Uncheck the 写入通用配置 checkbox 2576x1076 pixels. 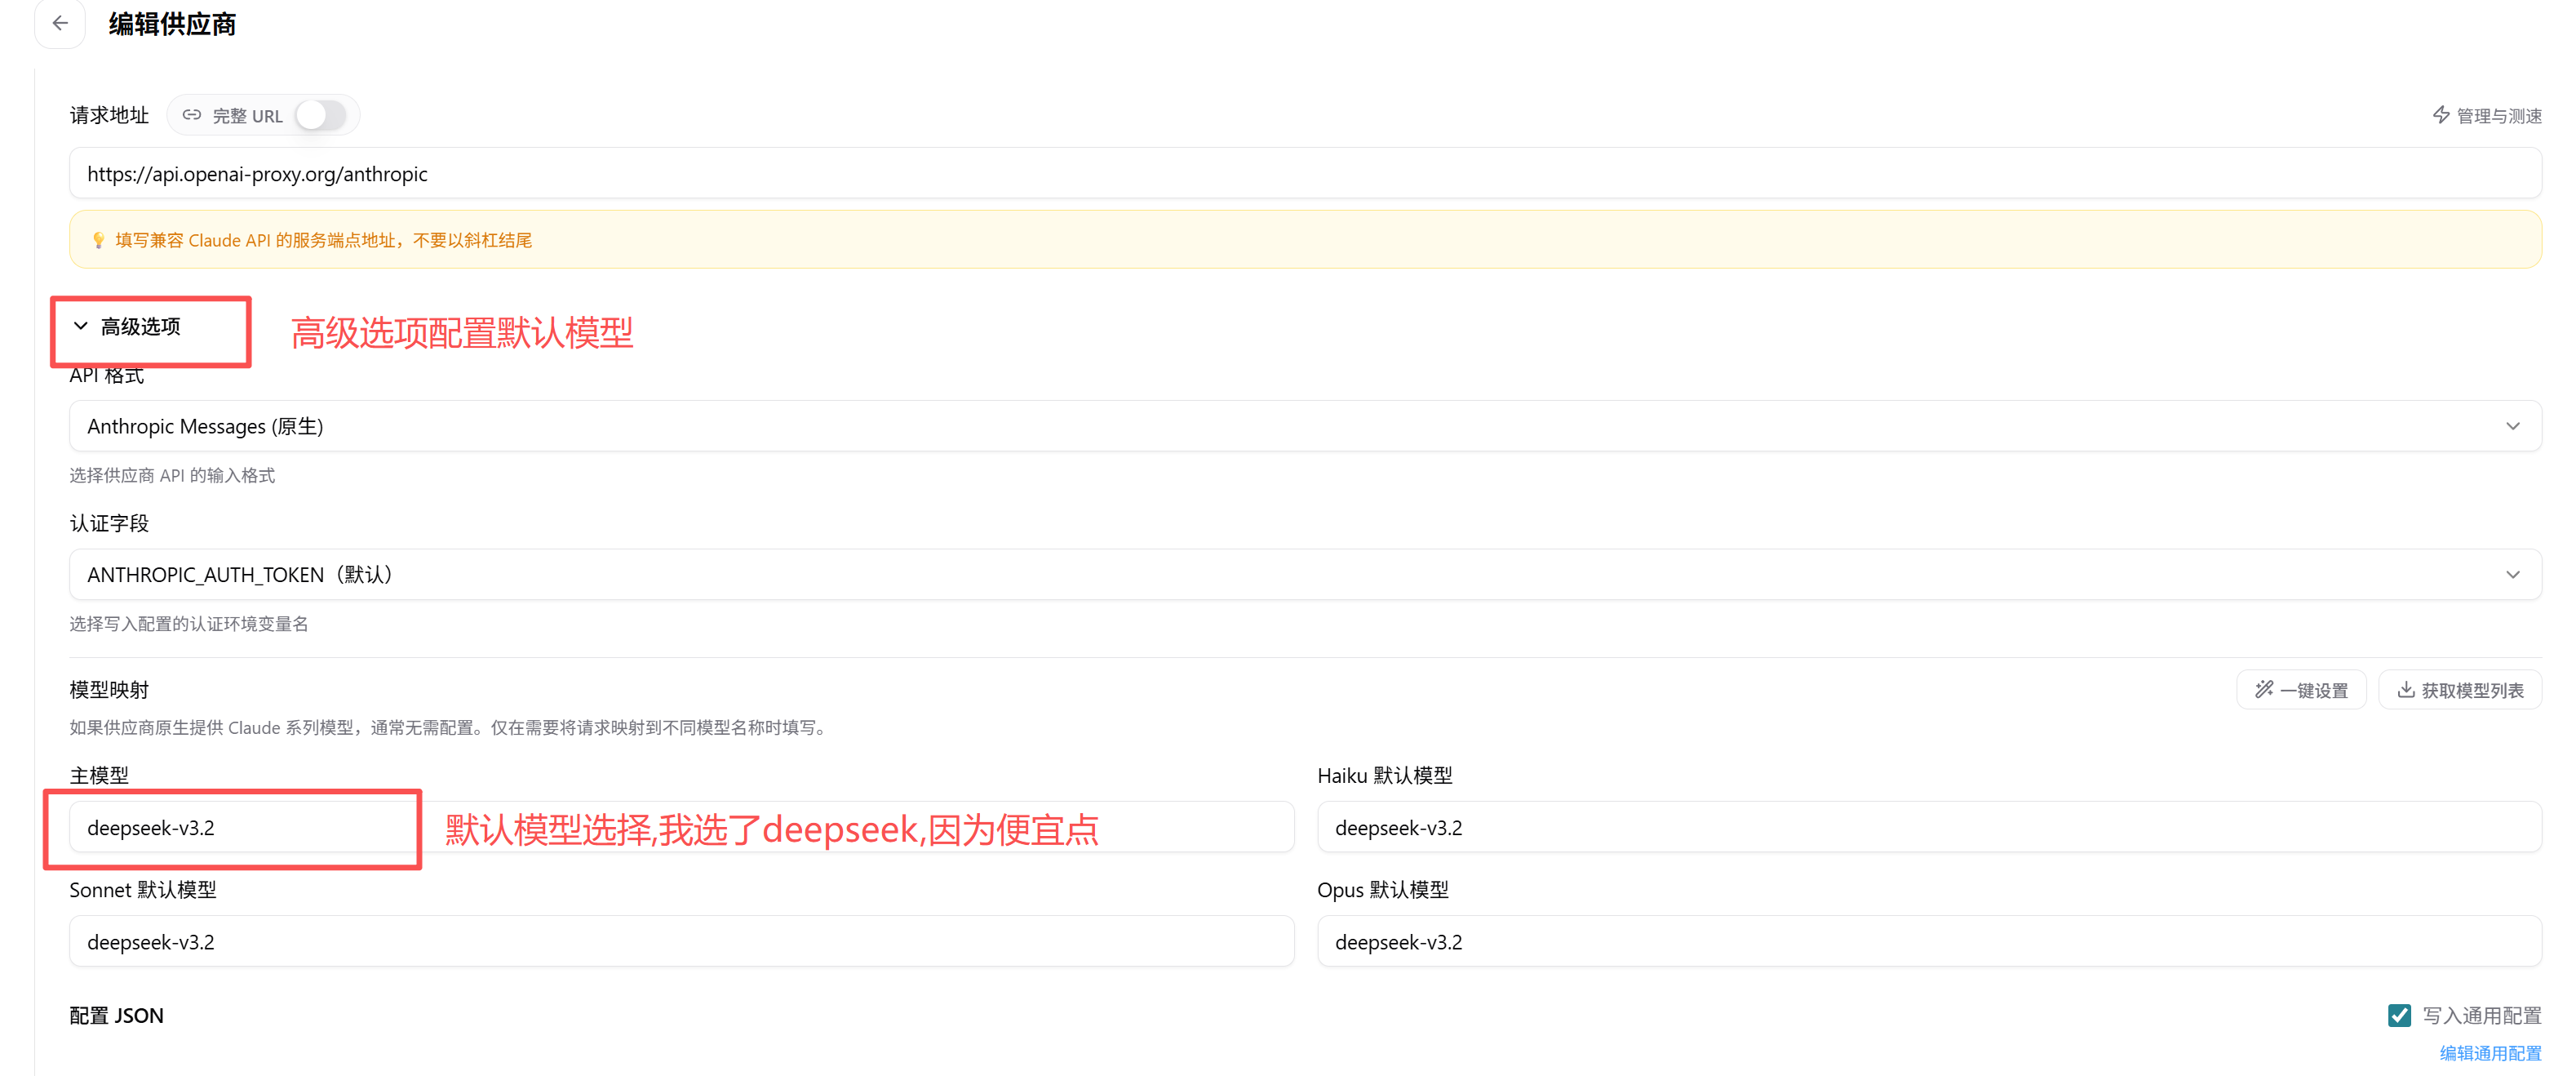[x=2399, y=1015]
